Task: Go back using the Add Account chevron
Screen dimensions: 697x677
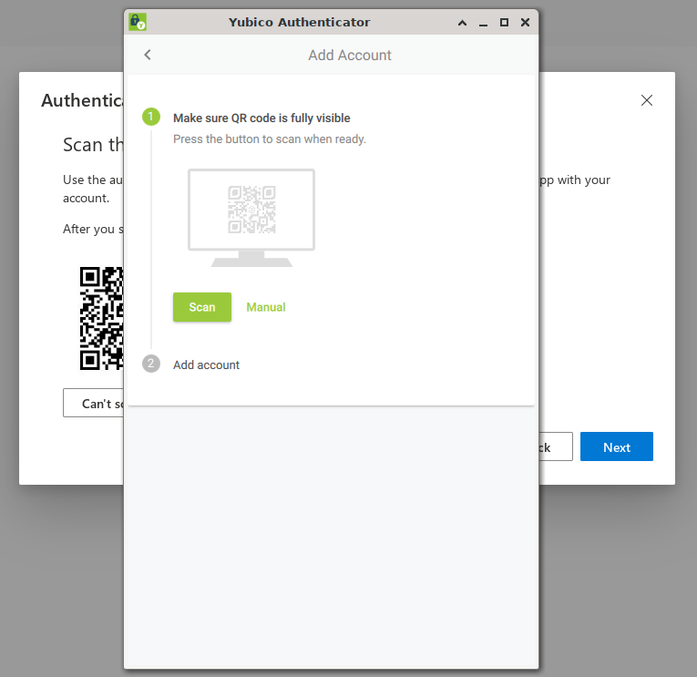Action: click(148, 55)
